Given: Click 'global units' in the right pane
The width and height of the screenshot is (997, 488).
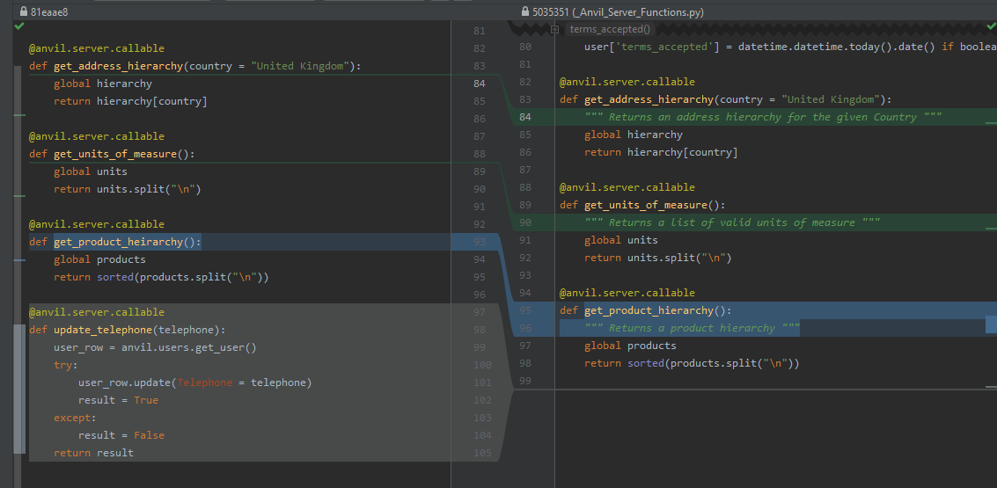Looking at the screenshot, I should (x=621, y=240).
